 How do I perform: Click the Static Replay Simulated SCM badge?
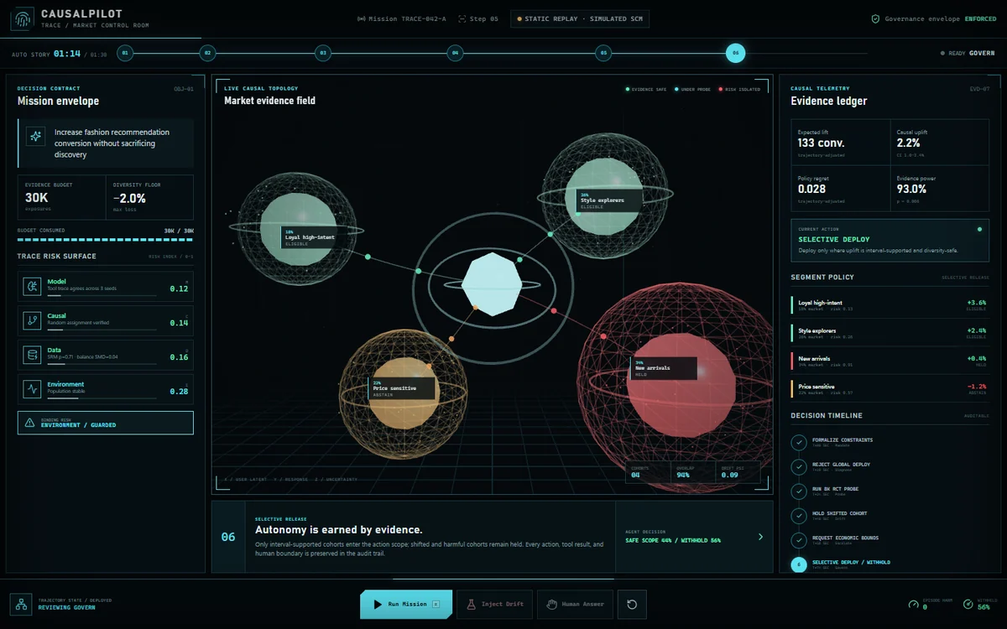(x=580, y=18)
